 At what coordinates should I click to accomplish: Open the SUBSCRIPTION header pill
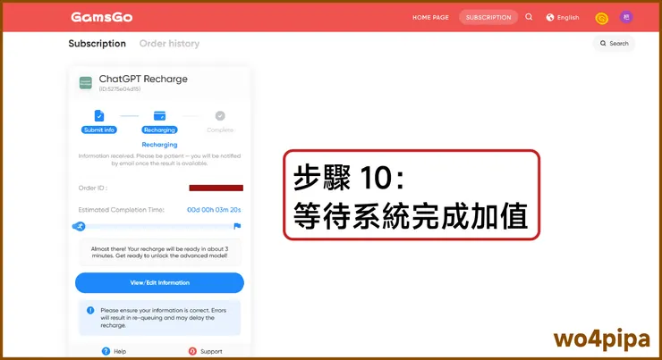488,17
